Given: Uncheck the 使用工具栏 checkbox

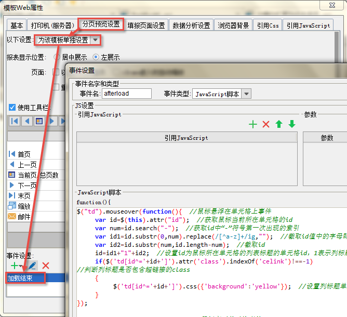Looking at the screenshot, I should click(x=12, y=108).
